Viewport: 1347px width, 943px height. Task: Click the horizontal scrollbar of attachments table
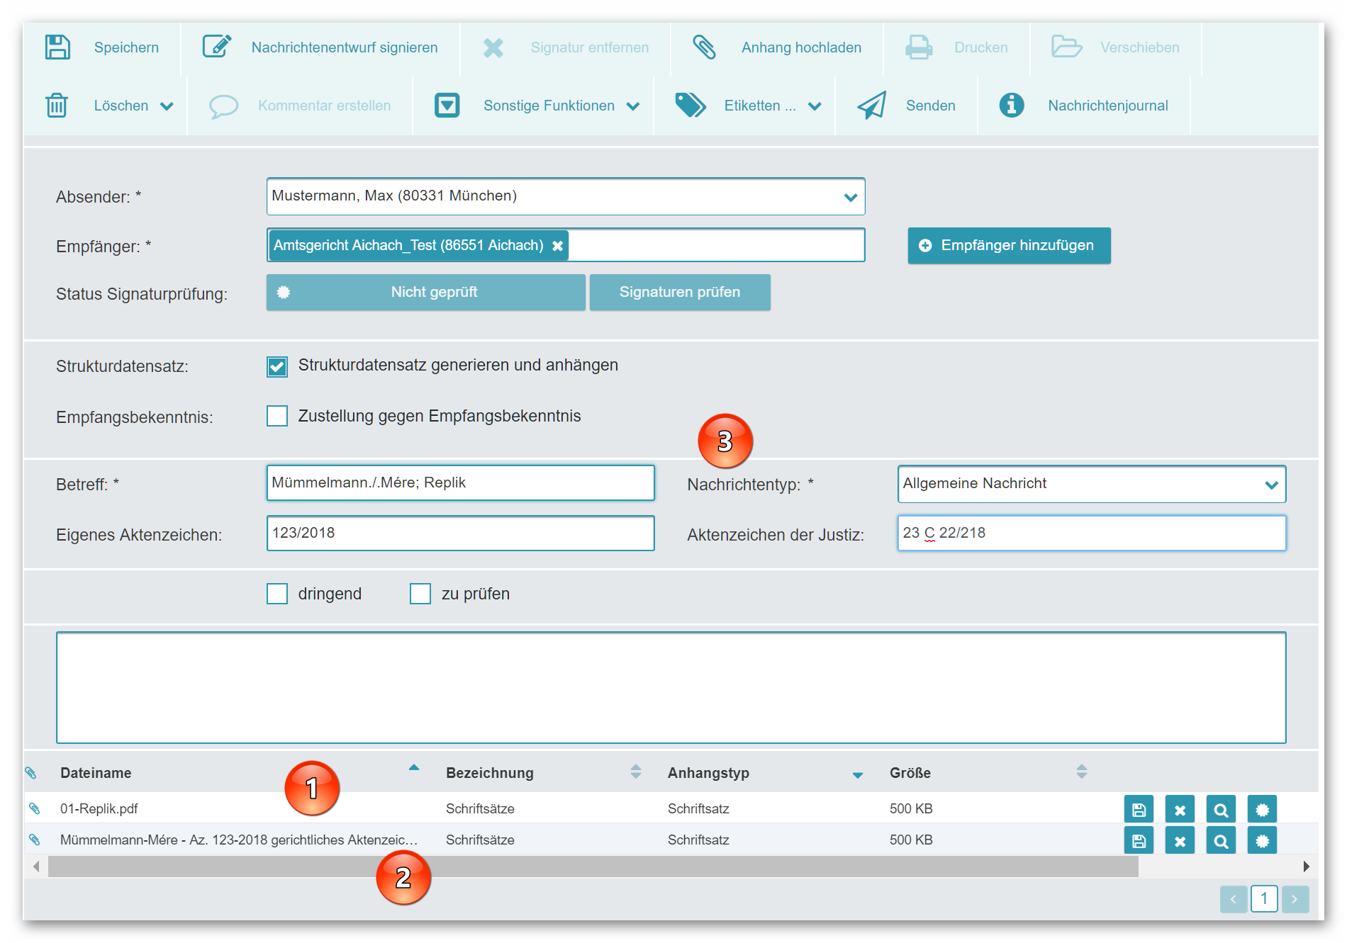point(593,866)
